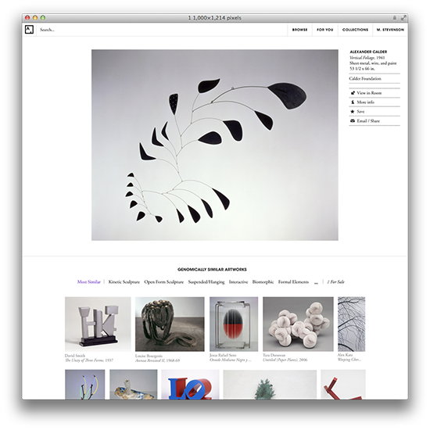Viewport: 430px width, 430px height.
Task: Click the More info icon
Action: point(353,102)
